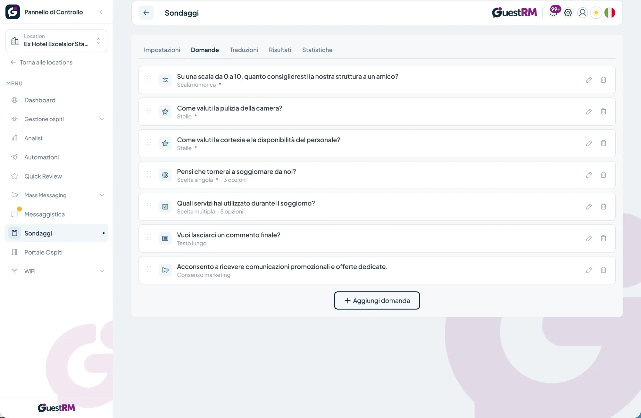Change language via Italian flag icon

[x=610, y=13]
